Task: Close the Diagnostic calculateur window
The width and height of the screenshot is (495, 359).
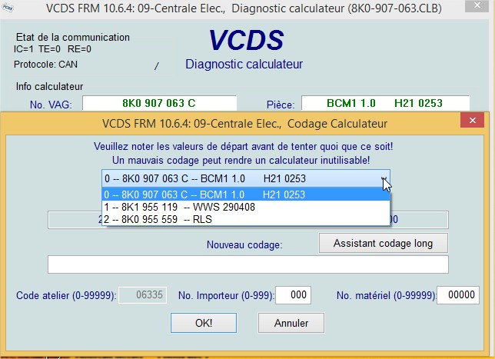Action: [477, 5]
